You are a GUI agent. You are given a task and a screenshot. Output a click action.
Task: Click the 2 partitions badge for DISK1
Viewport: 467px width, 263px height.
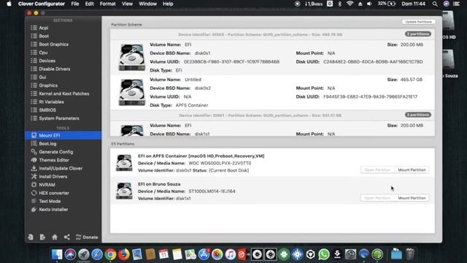tap(418, 115)
